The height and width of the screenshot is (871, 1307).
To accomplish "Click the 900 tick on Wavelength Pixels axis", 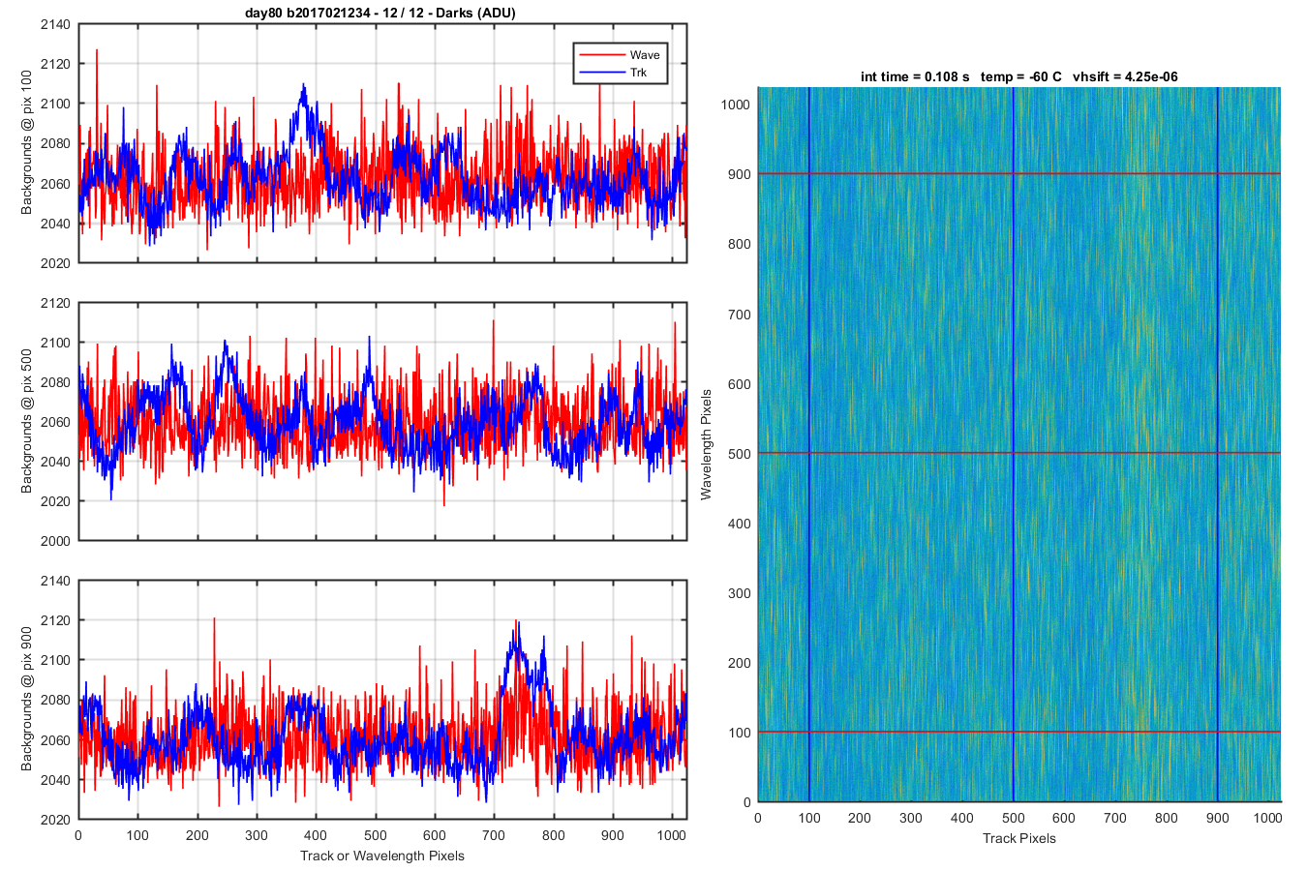I will [740, 174].
